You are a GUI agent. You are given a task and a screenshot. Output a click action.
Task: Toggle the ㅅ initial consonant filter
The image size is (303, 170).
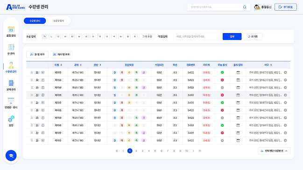tap(86, 36)
